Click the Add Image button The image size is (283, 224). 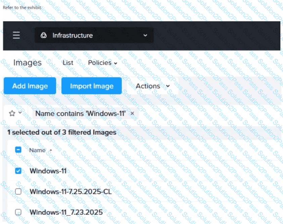click(x=30, y=86)
